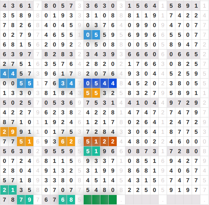
Task: Click the blue 55 highlighted pair
Action: coord(25,83)
